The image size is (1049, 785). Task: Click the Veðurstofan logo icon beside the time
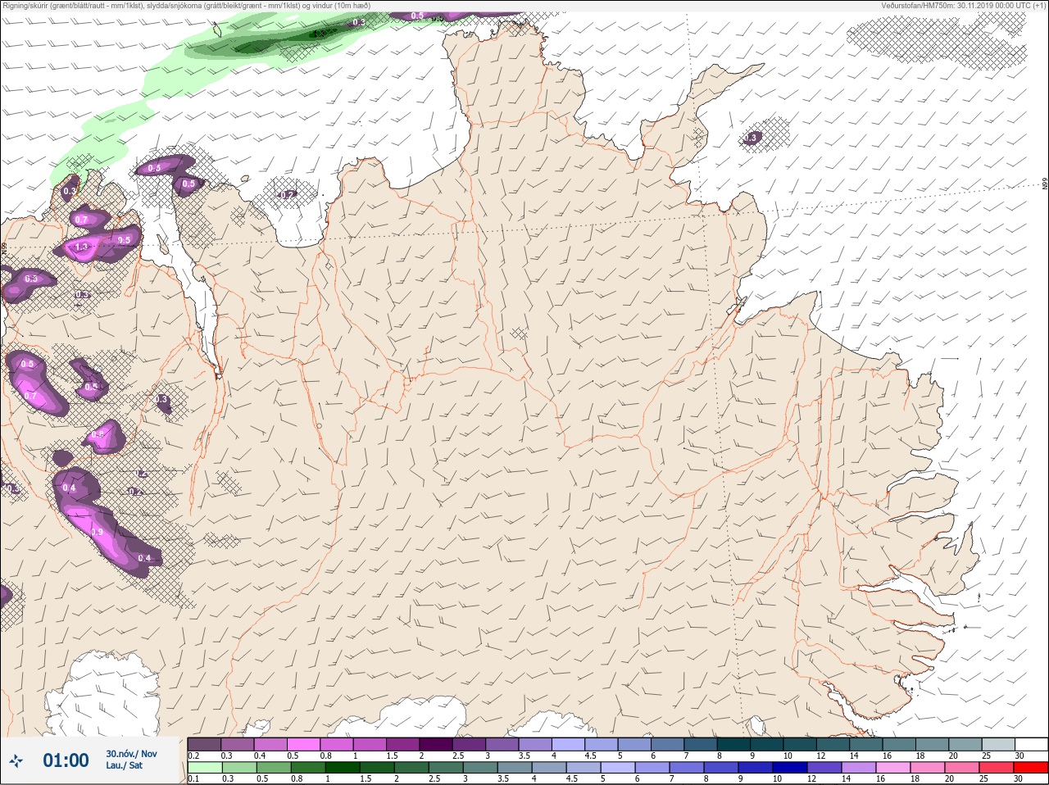pos(16,760)
